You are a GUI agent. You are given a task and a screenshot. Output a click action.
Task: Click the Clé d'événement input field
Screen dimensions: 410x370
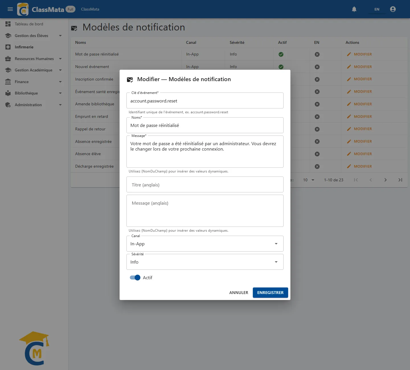(x=205, y=101)
